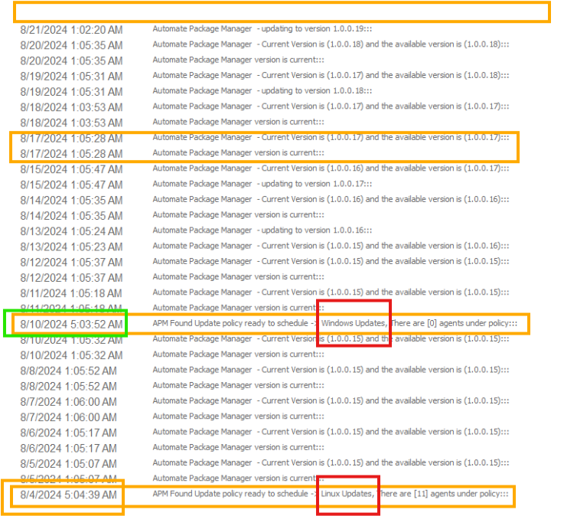Click the 8/19/2024 'Current Version is (1.0.0.17)' message
Screen dimensions: 577x516
pos(331,75)
